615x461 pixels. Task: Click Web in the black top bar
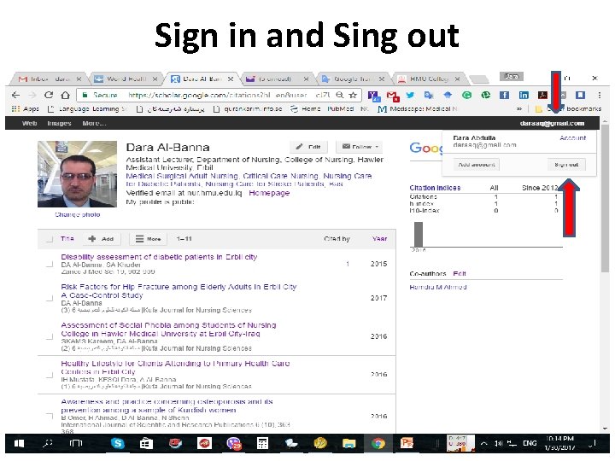click(29, 123)
